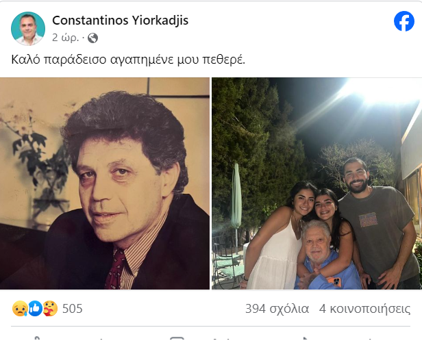Click the '2 ώρ.' post timestamp
The image size is (422, 343).
[x=65, y=38]
